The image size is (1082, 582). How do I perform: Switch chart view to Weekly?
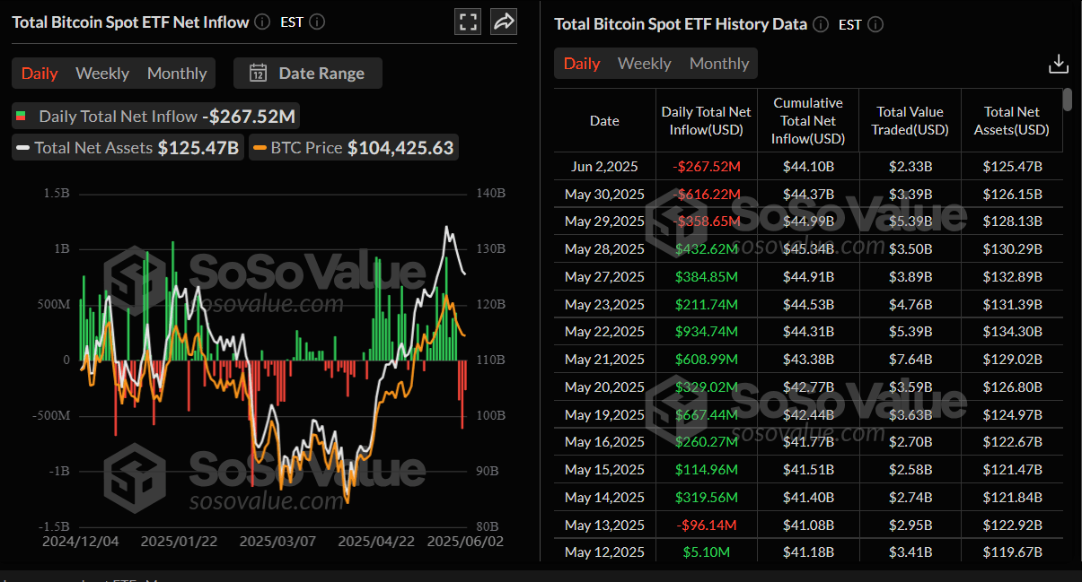coord(101,74)
